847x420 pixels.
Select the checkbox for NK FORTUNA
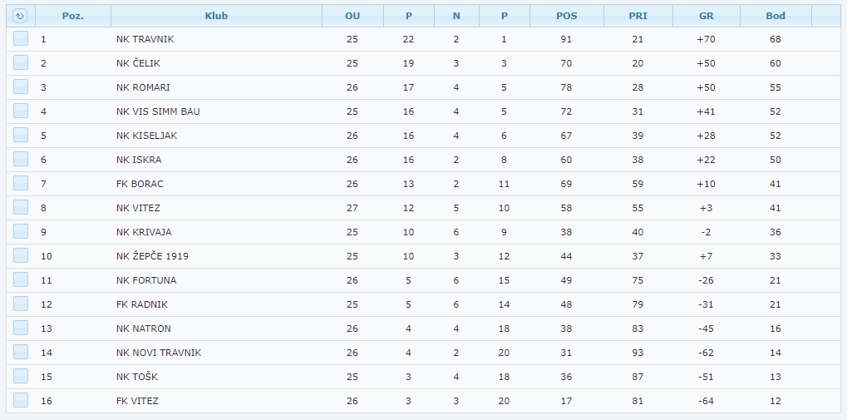pyautogui.click(x=21, y=280)
